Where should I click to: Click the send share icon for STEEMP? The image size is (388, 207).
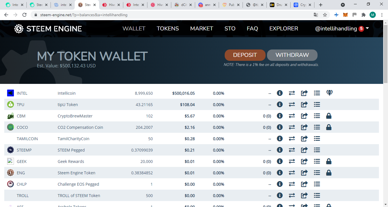coord(304,150)
